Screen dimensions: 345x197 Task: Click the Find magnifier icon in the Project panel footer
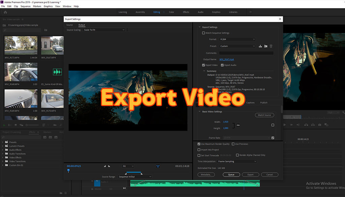click(61, 125)
